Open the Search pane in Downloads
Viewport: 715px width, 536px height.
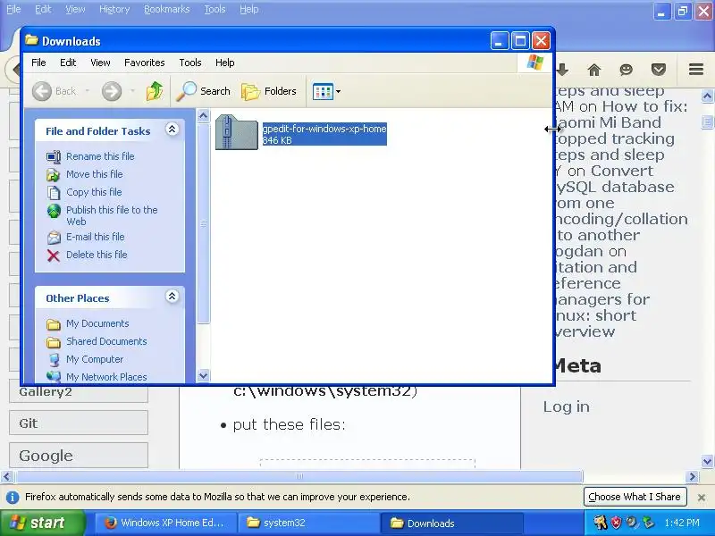click(x=204, y=91)
